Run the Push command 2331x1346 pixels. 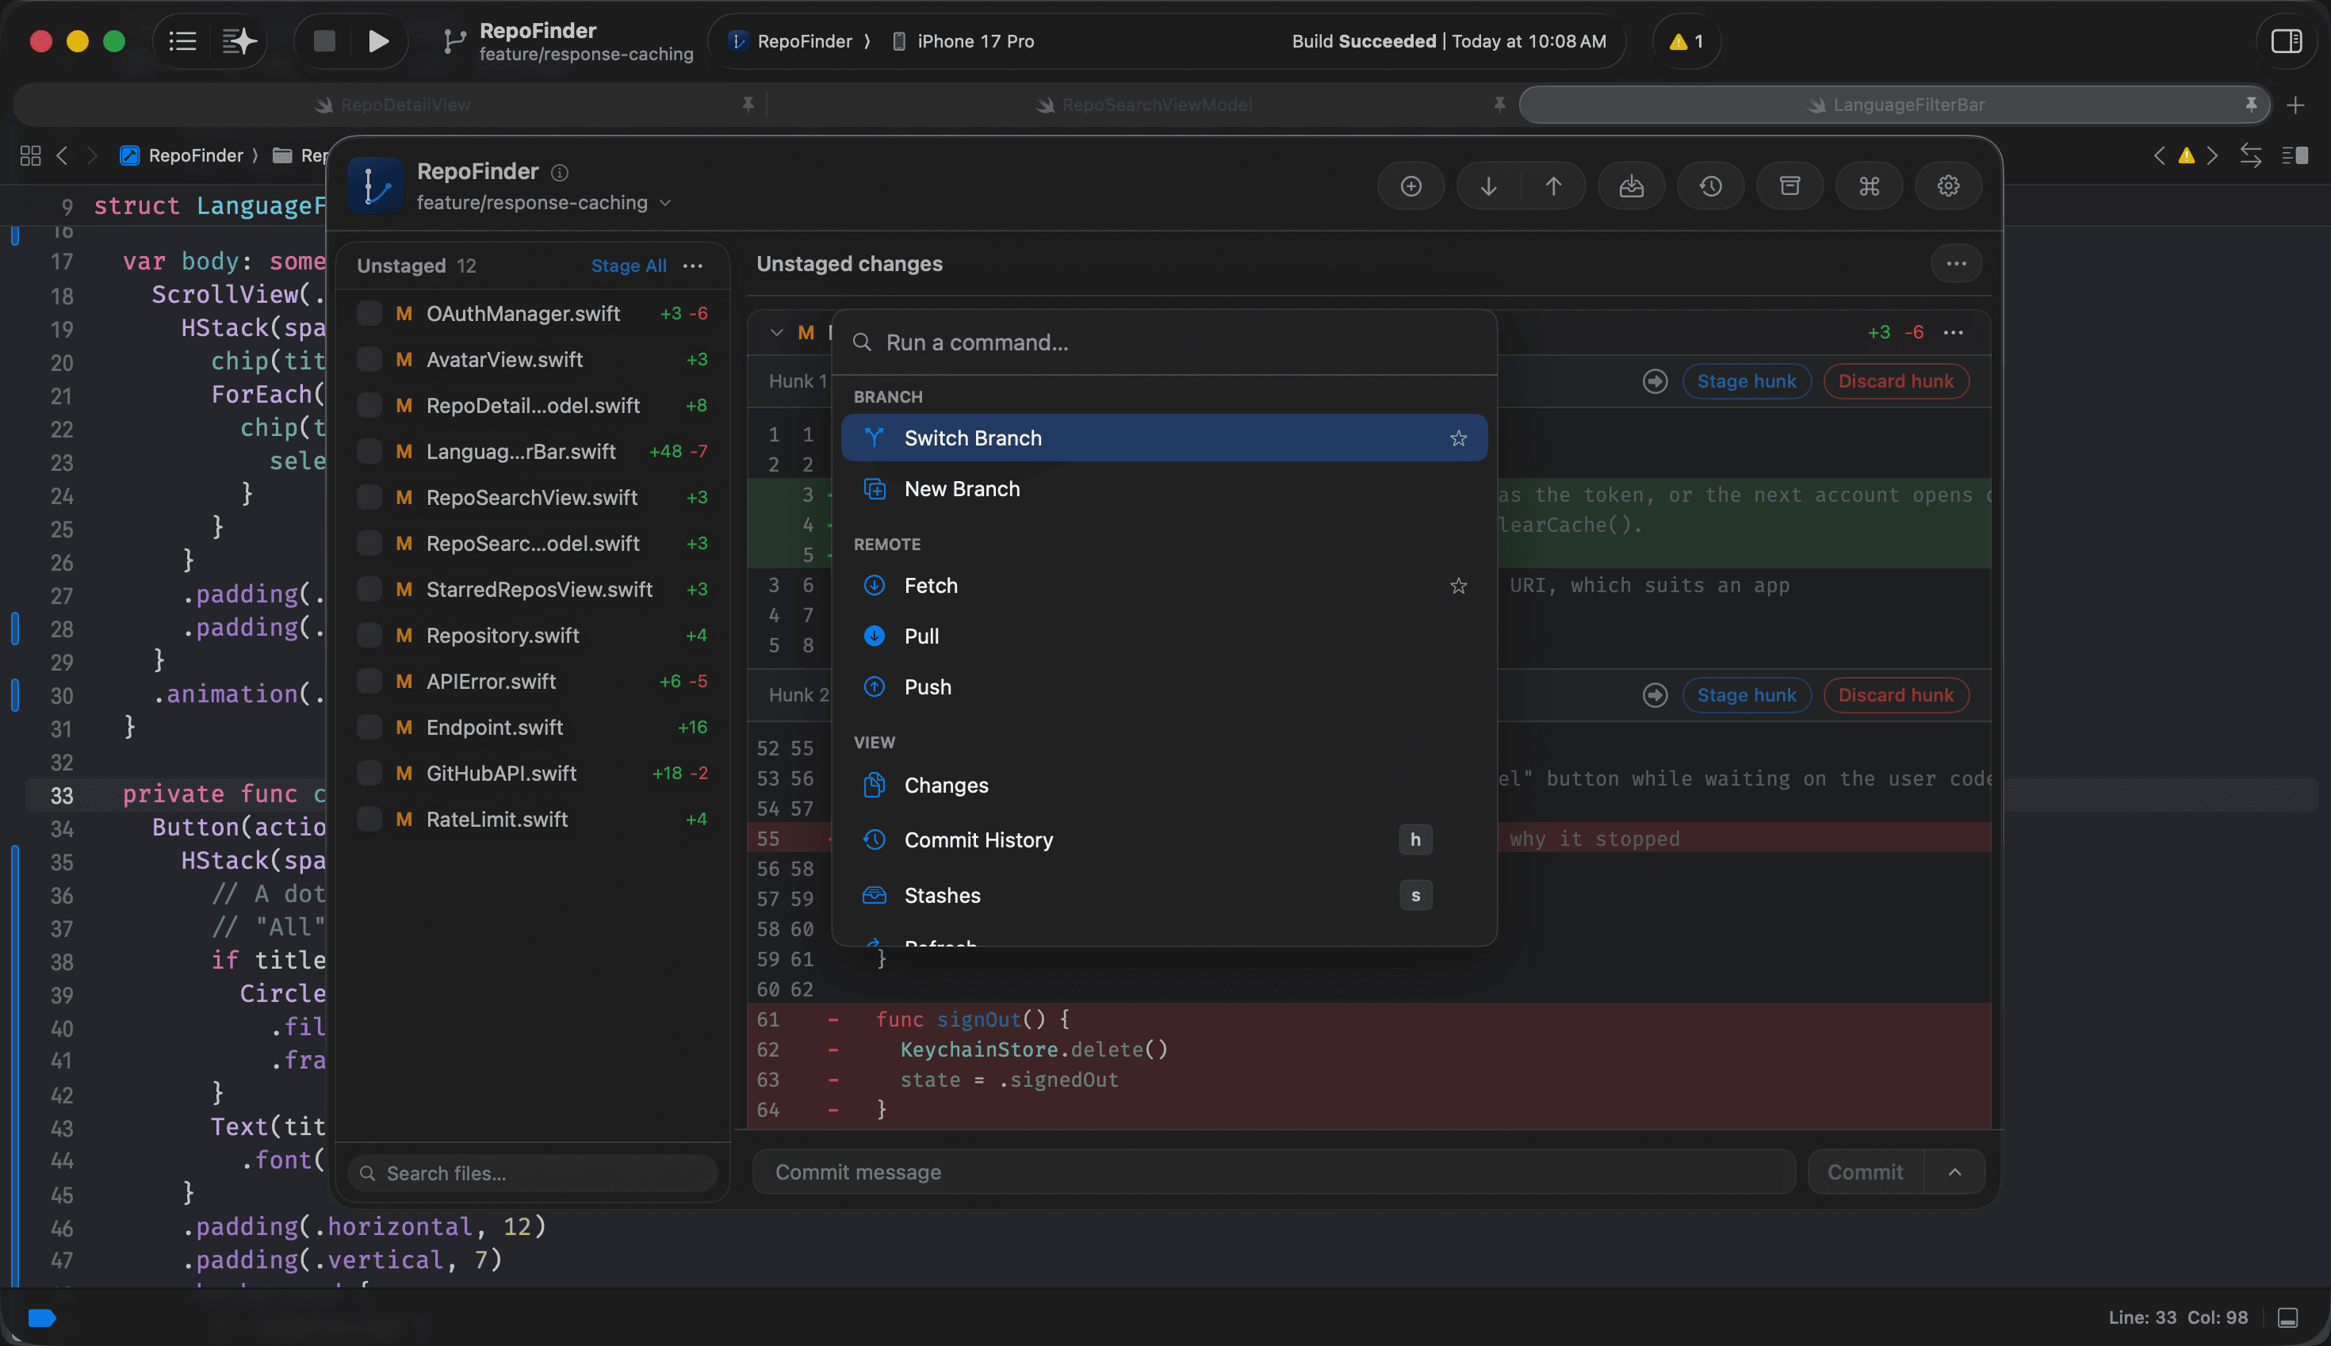tap(1163, 686)
